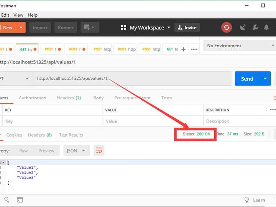Open the find magnifier icon in status bar

pyautogui.click(x=7, y=200)
